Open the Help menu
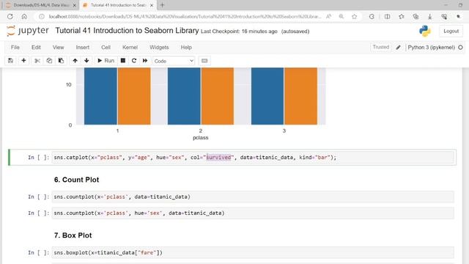469x264 pixels. click(x=186, y=47)
